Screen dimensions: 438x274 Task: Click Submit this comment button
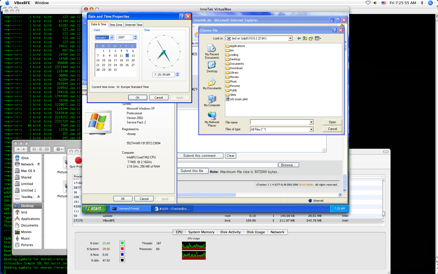click(200, 156)
